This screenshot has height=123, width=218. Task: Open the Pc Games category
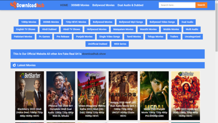pos(44,37)
